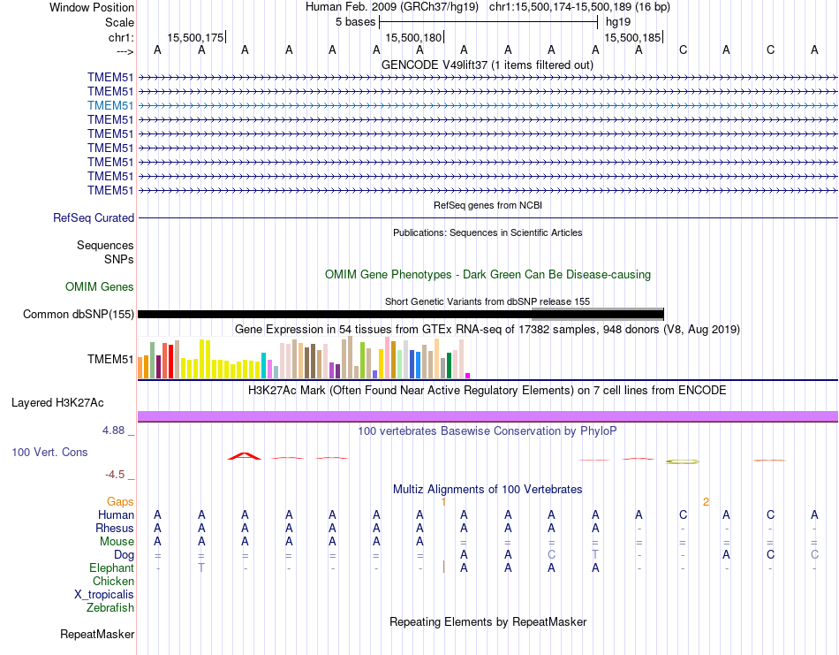This screenshot has height=655, width=839.
Task: Click the T base in the Dog row
Action: pyautogui.click(x=595, y=555)
